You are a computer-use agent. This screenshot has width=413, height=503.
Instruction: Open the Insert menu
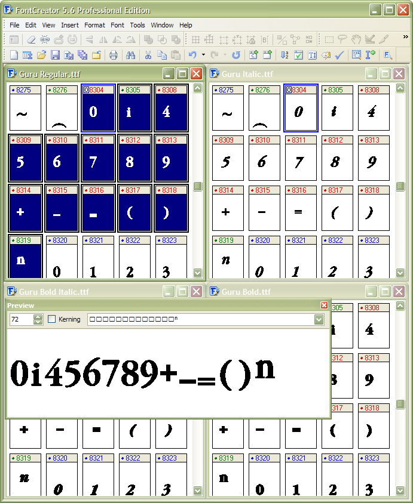pos(70,25)
